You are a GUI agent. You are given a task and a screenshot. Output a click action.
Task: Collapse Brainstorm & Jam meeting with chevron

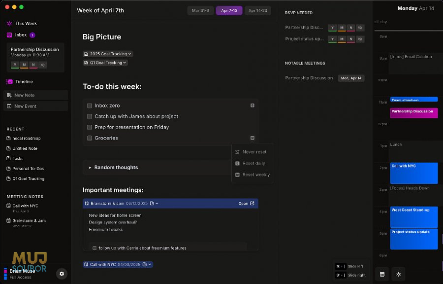pos(157,203)
